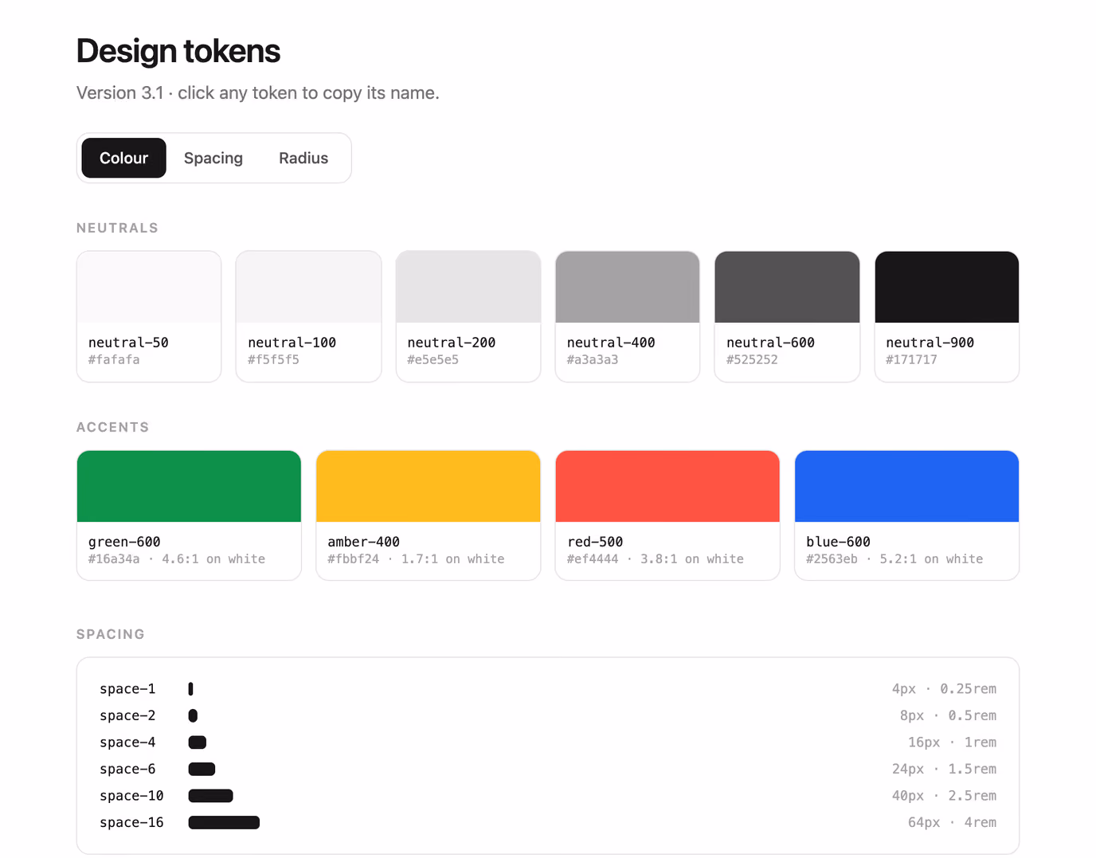Switch to the Colour tab
Screen dimensions: 1096x858
click(123, 158)
